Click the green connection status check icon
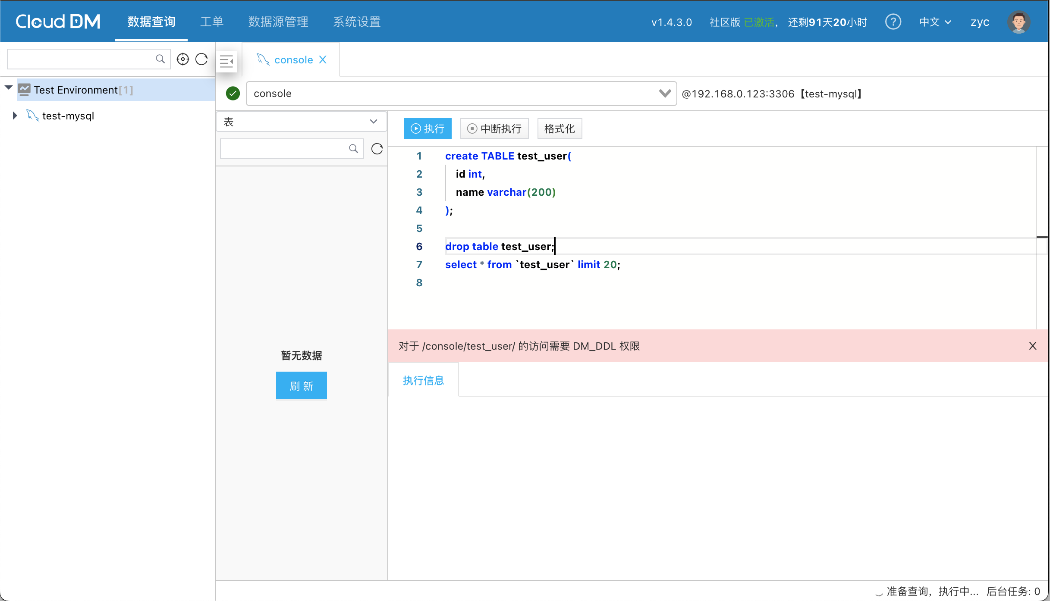Viewport: 1050px width, 601px height. click(x=233, y=94)
